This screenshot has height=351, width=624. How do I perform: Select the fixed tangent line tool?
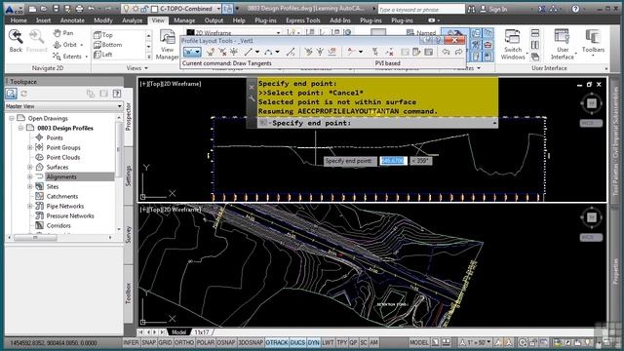coord(249,52)
